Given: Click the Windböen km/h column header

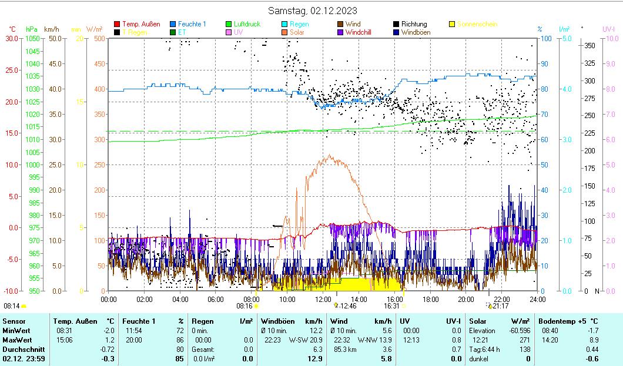Looking at the screenshot, I should click(x=291, y=321).
